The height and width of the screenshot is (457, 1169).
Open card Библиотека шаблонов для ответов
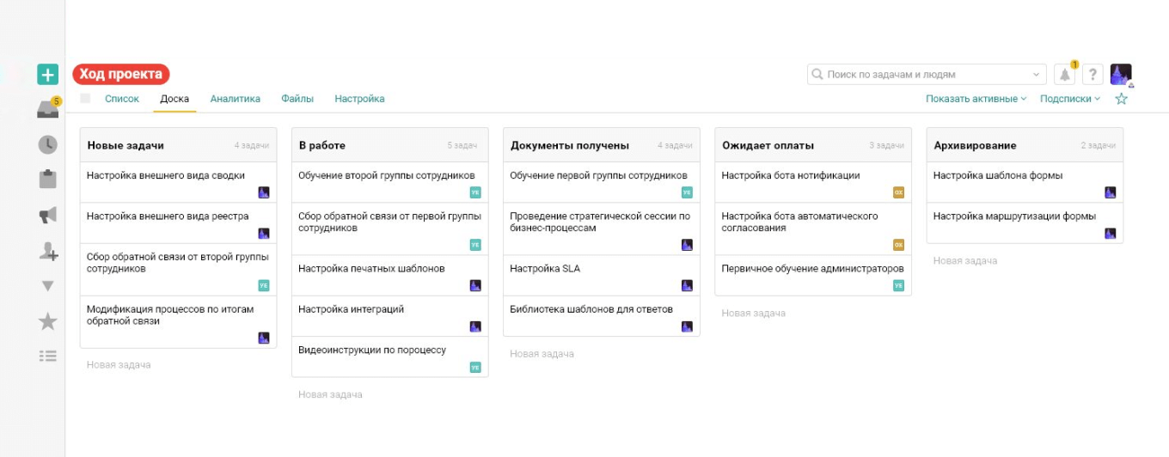(601, 316)
